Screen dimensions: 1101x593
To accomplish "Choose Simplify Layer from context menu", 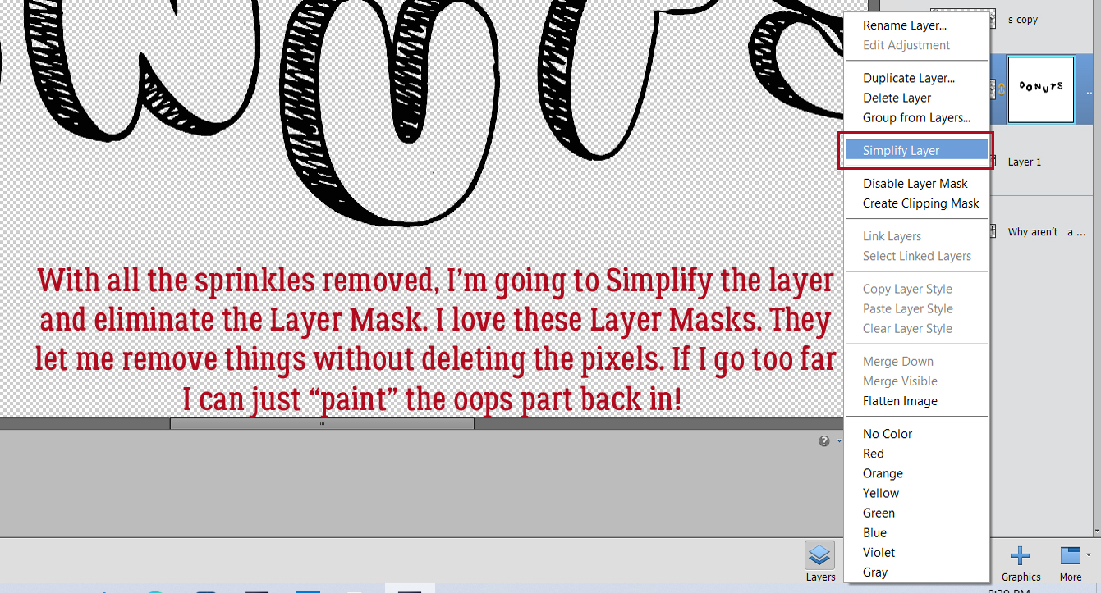I will [x=916, y=150].
